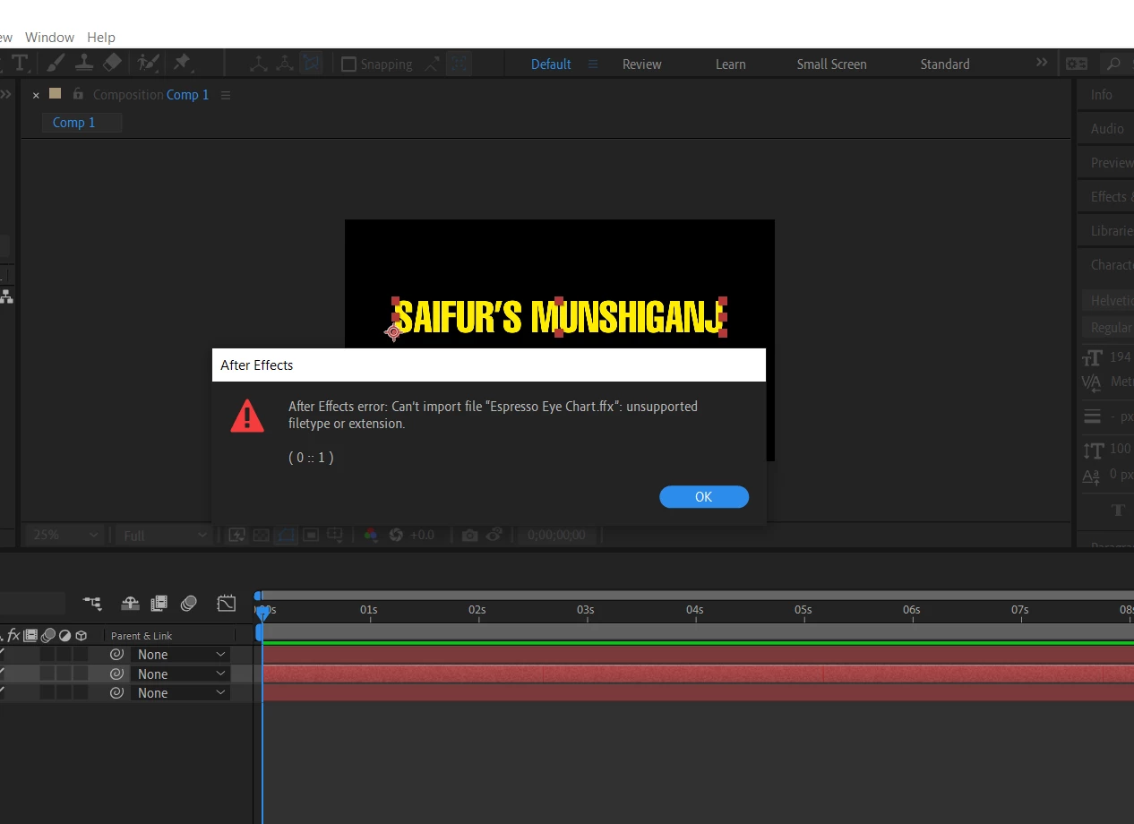Image resolution: width=1134 pixels, height=824 pixels.
Task: Click the pick whip on second layer row
Action: [x=116, y=674]
